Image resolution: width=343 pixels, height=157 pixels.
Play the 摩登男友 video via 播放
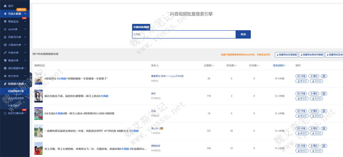pos(315,76)
